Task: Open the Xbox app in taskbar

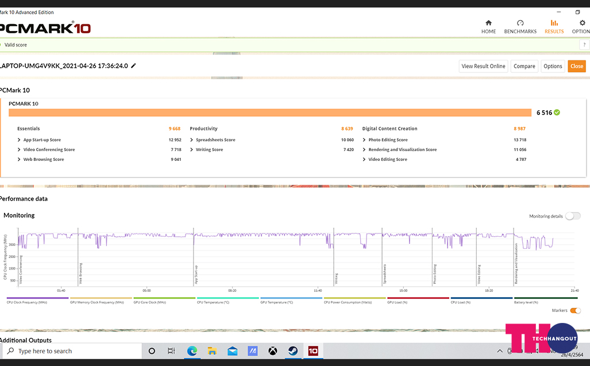Action: coord(273,351)
